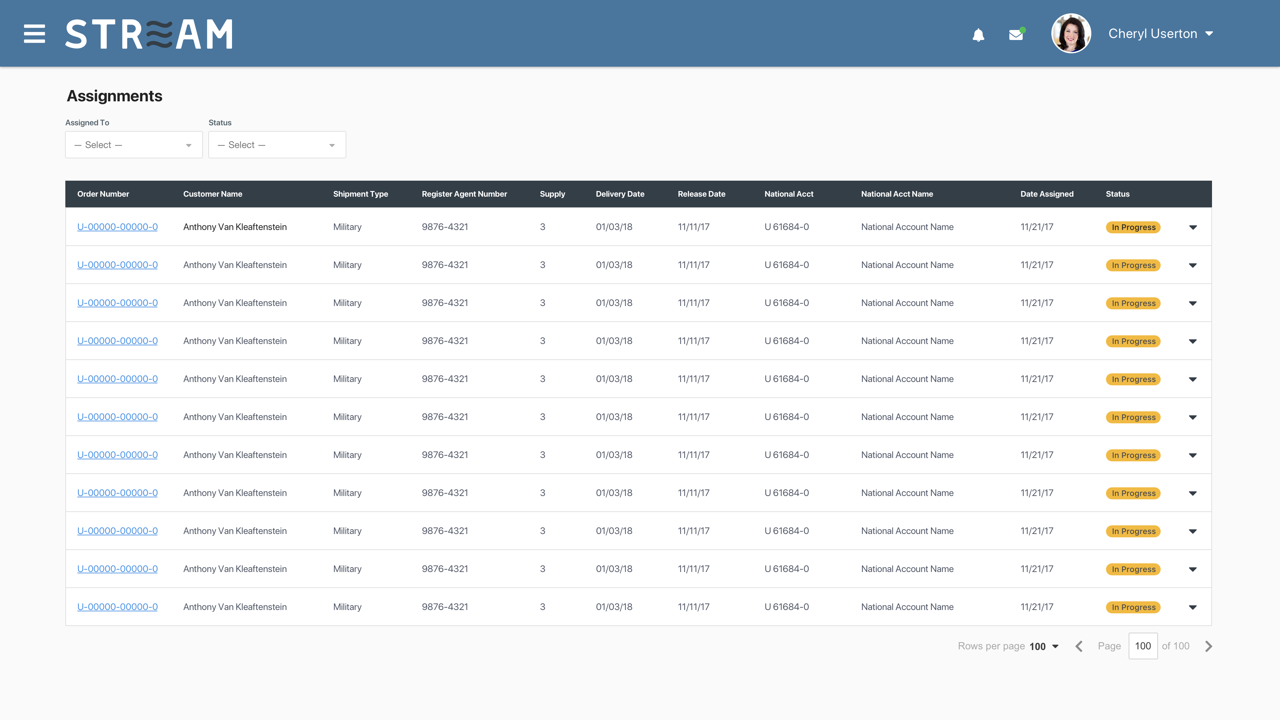Sort by Date Assigned column header
1280x720 pixels.
click(1046, 194)
